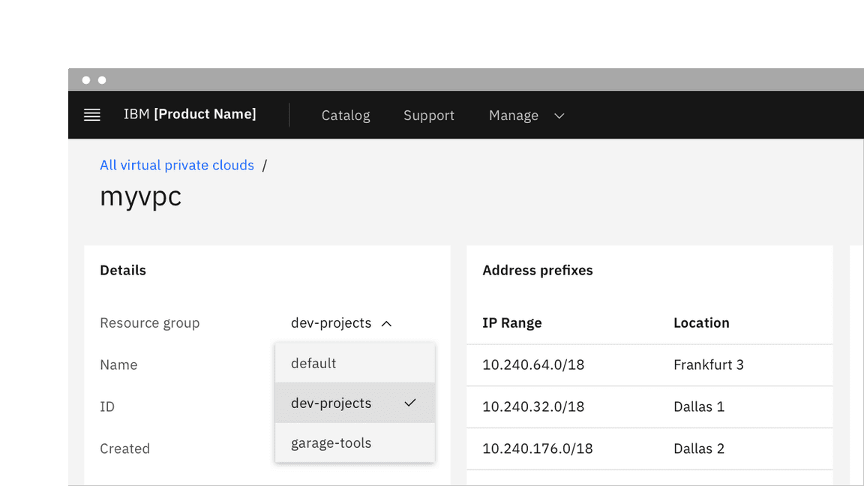The image size is (864, 486).
Task: Click the Frankfurt 3 location cell
Action: 709,365
